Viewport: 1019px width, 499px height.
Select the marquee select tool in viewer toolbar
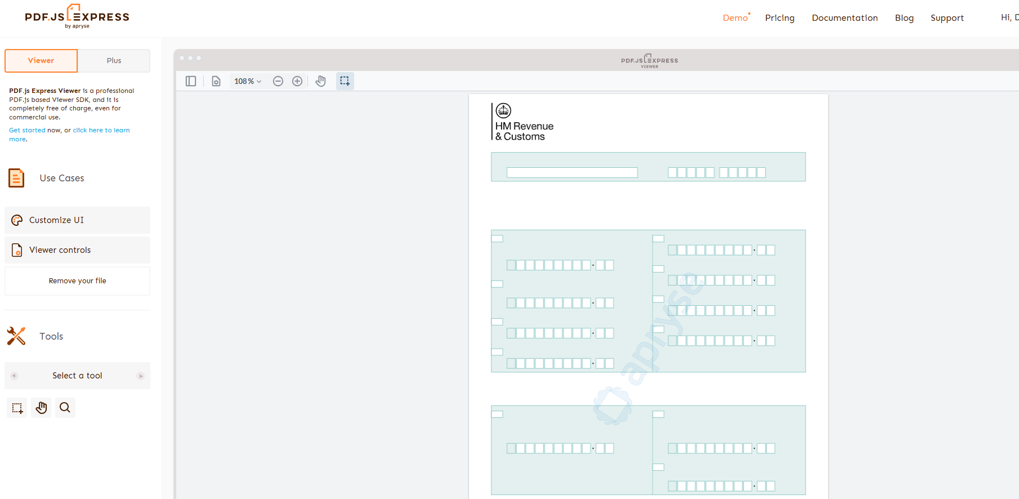click(x=345, y=81)
